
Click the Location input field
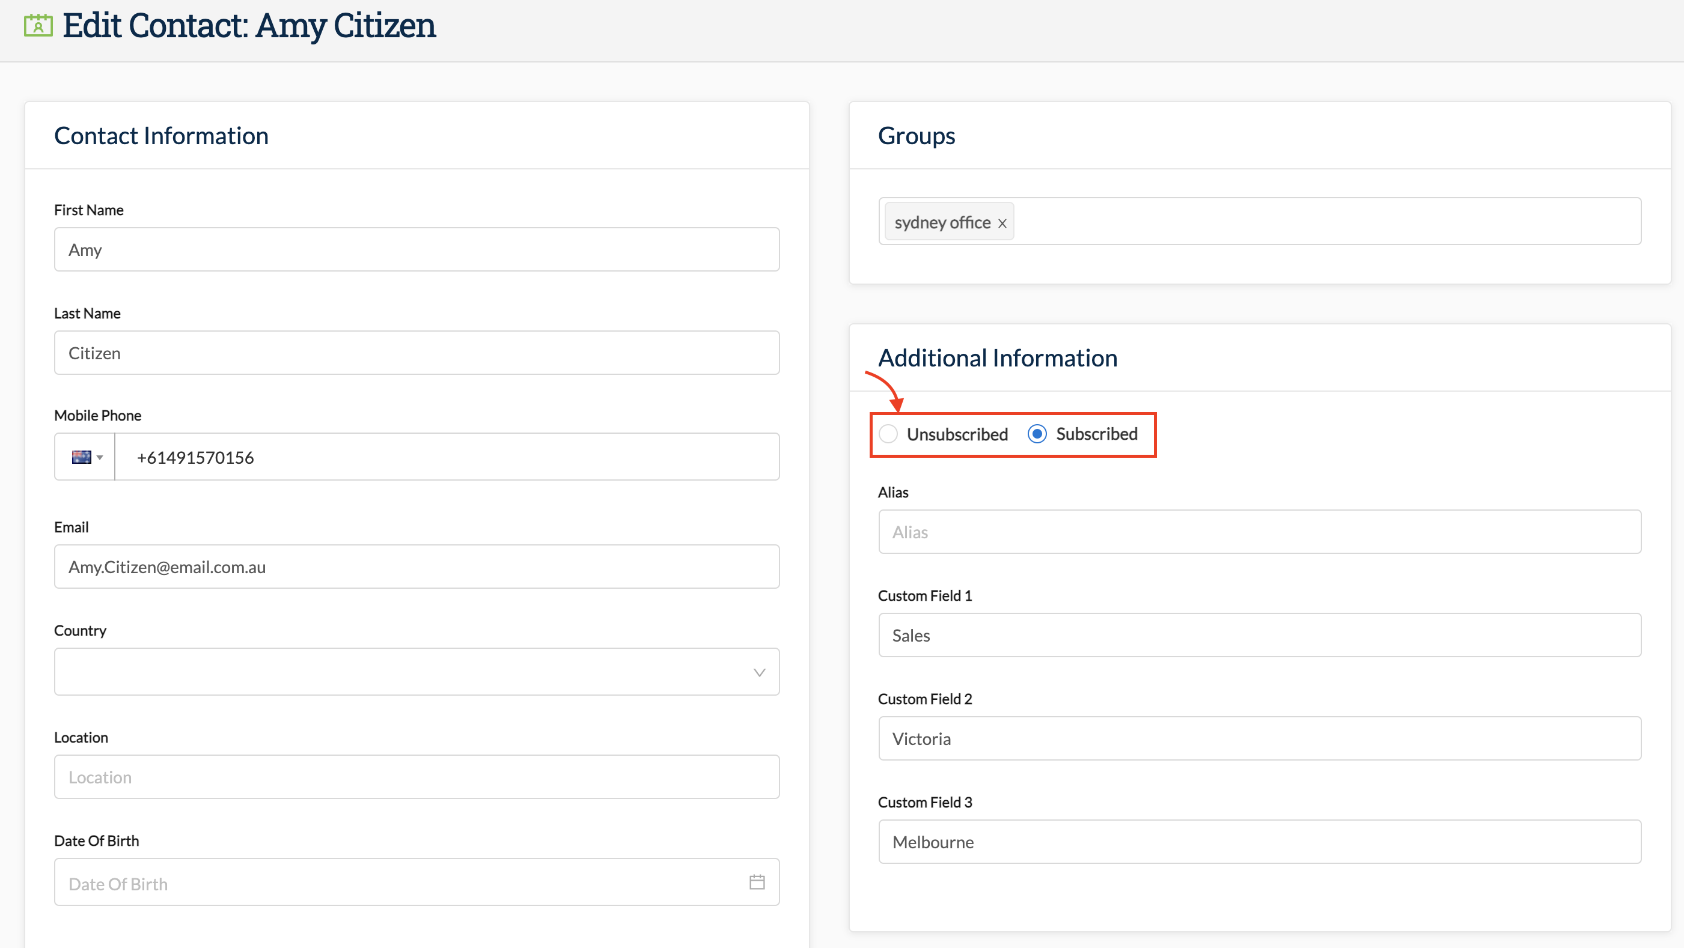416,777
